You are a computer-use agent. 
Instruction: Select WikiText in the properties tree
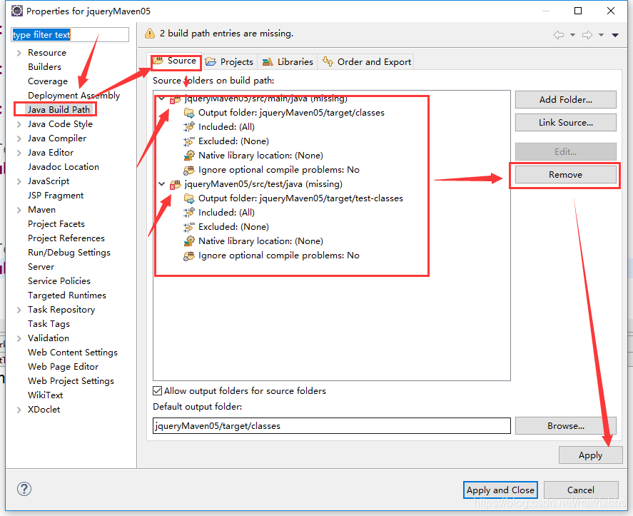coord(45,395)
